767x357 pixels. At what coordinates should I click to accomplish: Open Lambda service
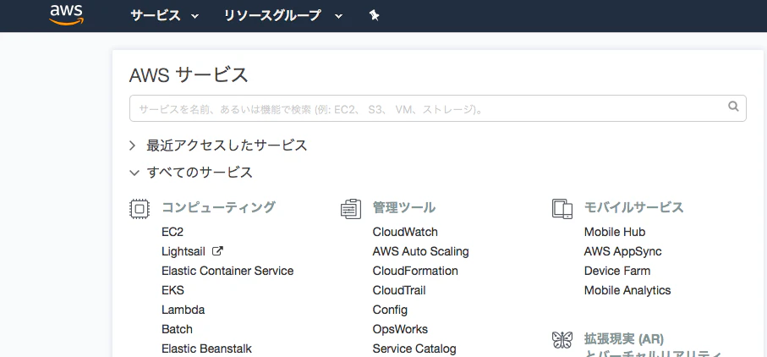pos(183,310)
